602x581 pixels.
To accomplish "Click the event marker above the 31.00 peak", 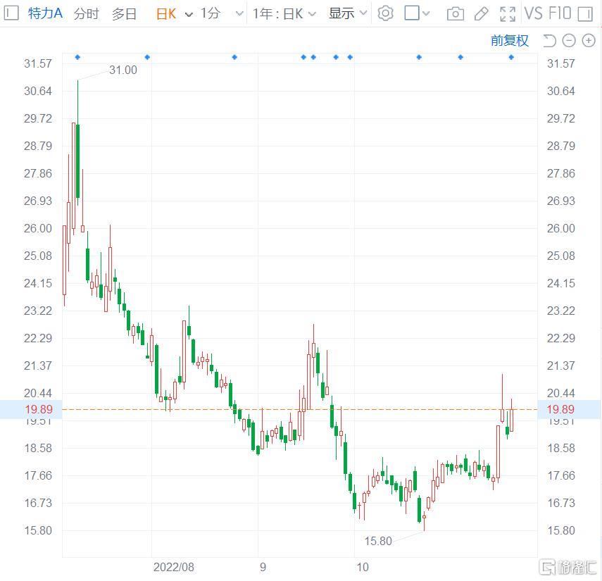I will pyautogui.click(x=77, y=57).
